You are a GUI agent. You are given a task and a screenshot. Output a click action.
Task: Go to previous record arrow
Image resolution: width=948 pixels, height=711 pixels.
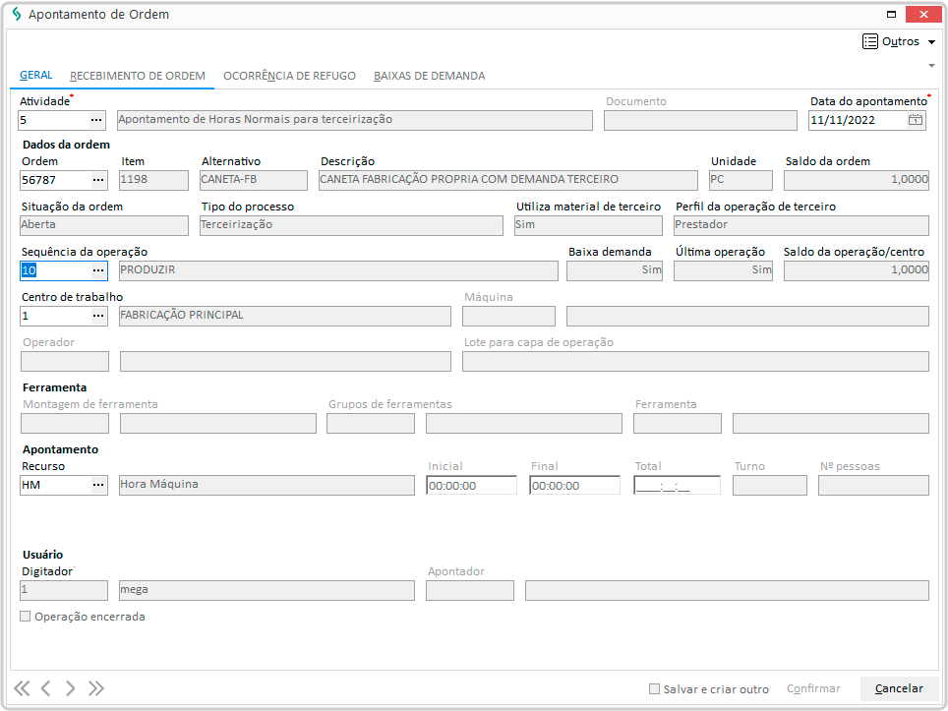pos(46,688)
